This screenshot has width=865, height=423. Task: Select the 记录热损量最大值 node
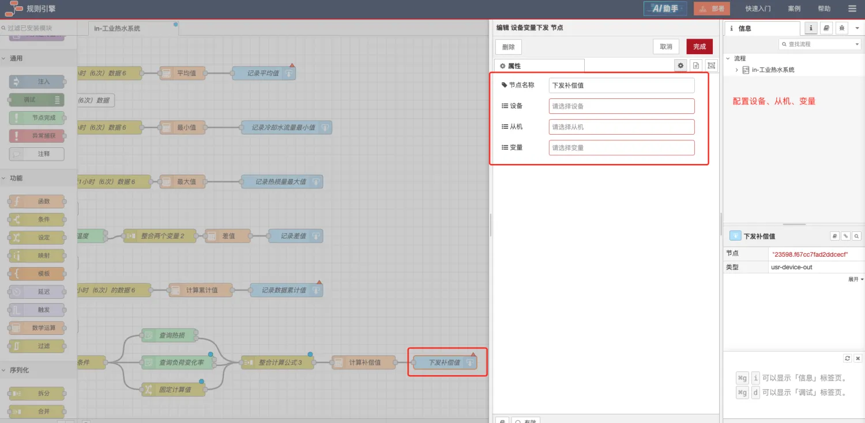282,181
